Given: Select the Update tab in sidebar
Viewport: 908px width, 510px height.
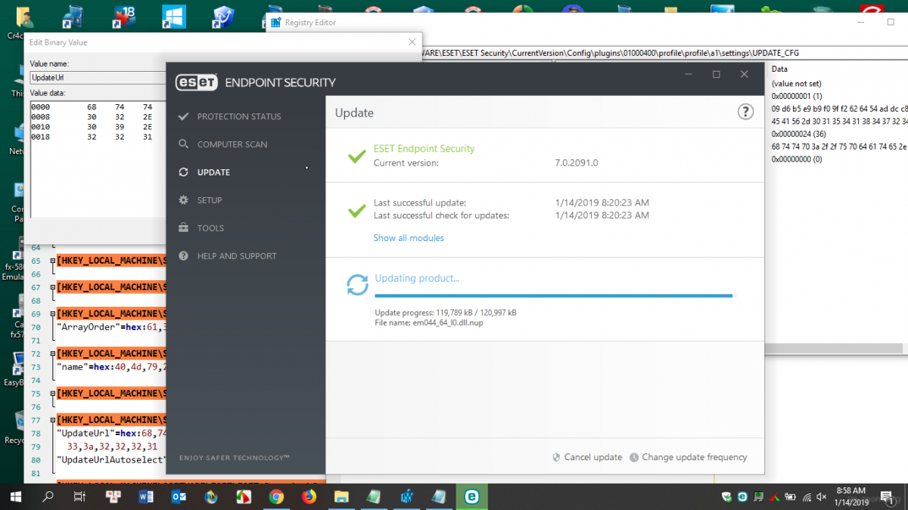Looking at the screenshot, I should pyautogui.click(x=213, y=172).
